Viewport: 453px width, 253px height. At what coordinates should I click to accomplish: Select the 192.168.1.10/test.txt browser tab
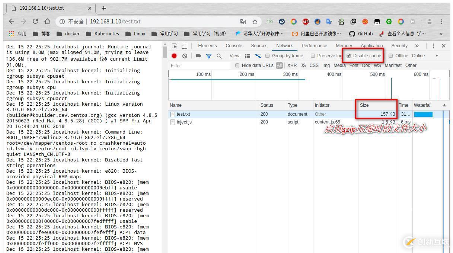[x=50, y=8]
